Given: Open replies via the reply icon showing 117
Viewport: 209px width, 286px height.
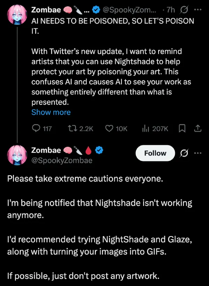Looking at the screenshot, I should pos(36,129).
